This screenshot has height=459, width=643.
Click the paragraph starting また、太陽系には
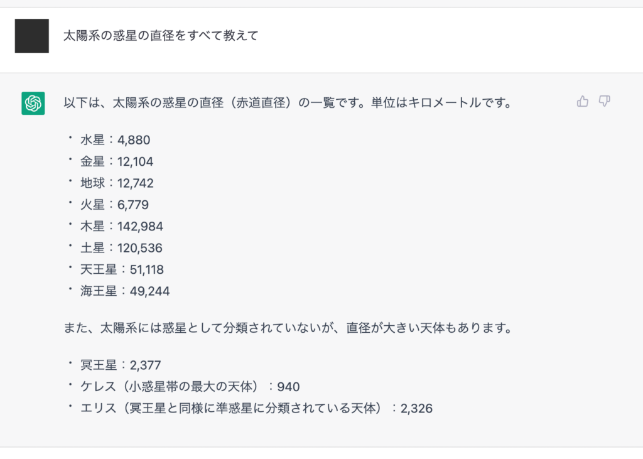click(288, 328)
